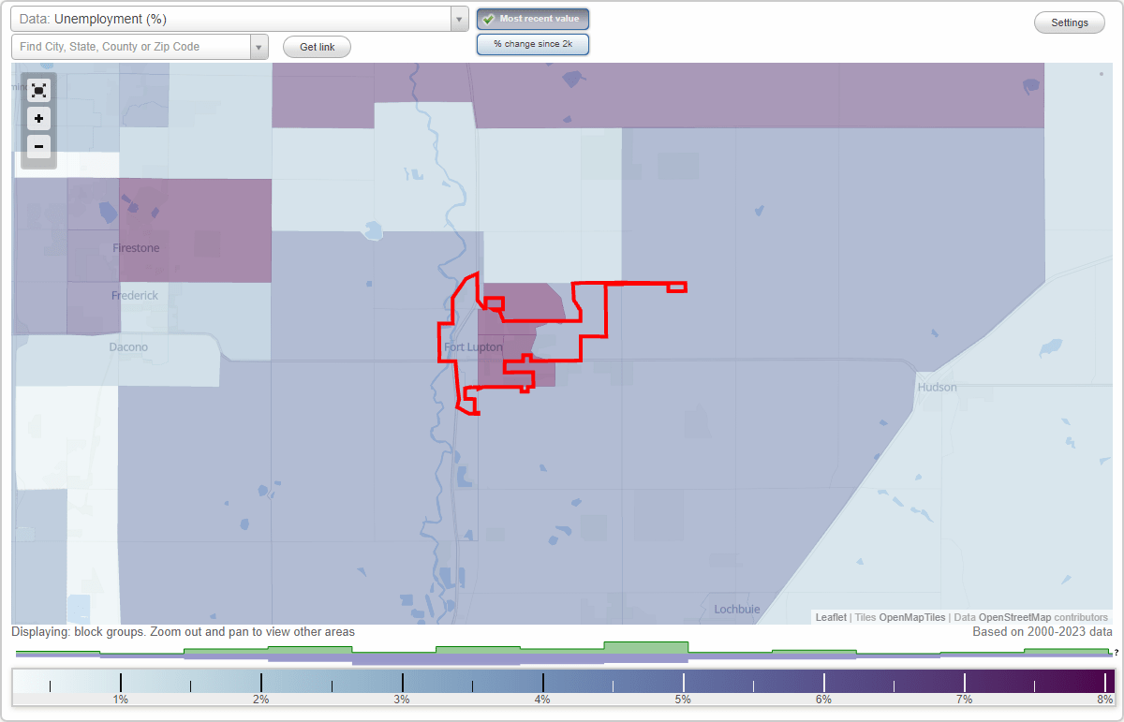Open the OpenMapTiles attribution link
1124x722 pixels.
pyautogui.click(x=912, y=617)
